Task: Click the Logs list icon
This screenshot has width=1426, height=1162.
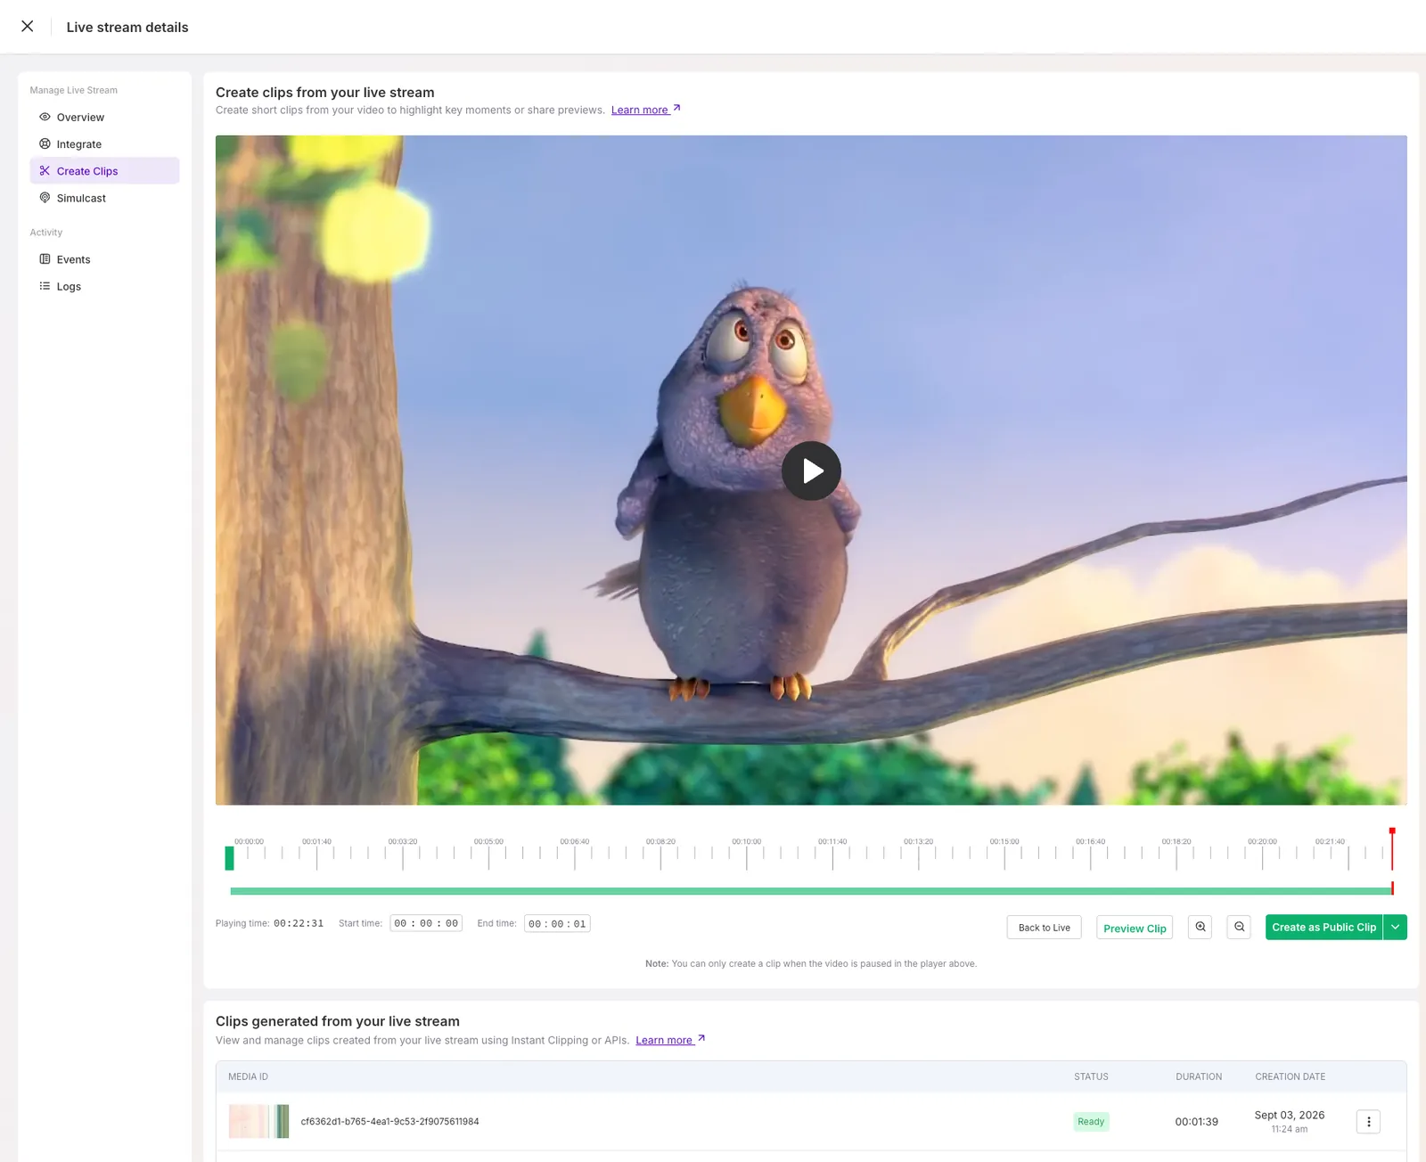Action: (45, 286)
